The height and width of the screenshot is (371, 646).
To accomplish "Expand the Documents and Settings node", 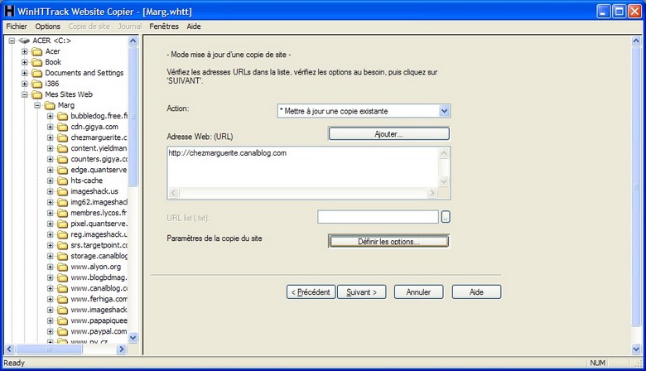I will coord(25,73).
